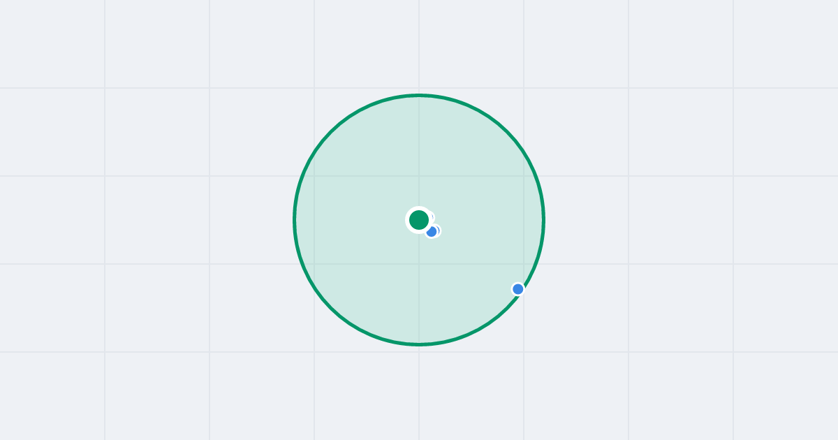
Task: Click the green circle outline at its leftmost point
Action: (295, 220)
